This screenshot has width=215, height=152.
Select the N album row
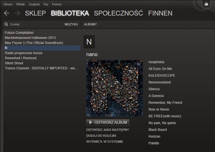pyautogui.click(x=42, y=48)
